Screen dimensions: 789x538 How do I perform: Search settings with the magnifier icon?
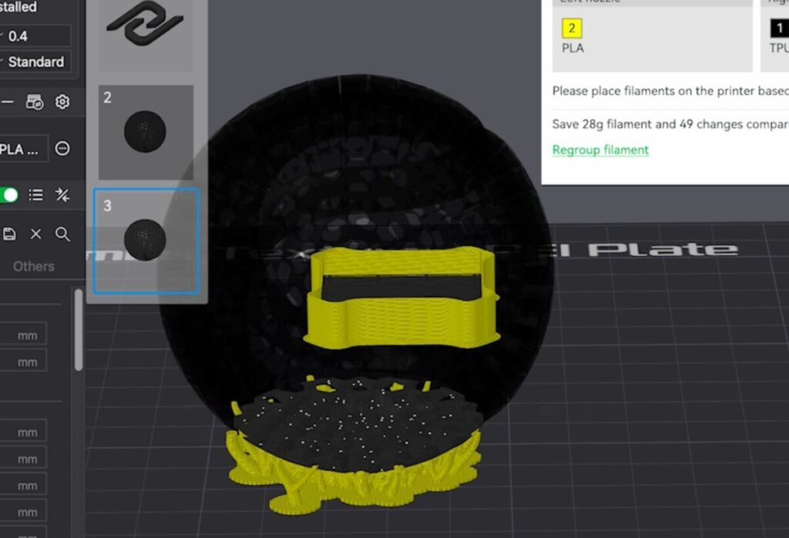coord(62,234)
